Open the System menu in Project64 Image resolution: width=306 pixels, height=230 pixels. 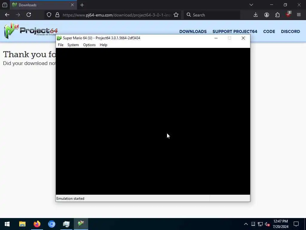point(73,45)
